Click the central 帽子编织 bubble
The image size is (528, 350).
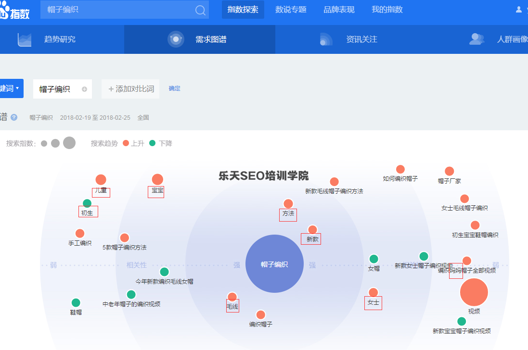click(274, 263)
